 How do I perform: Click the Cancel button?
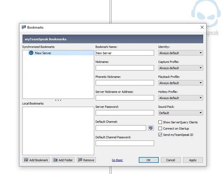pos(171,160)
